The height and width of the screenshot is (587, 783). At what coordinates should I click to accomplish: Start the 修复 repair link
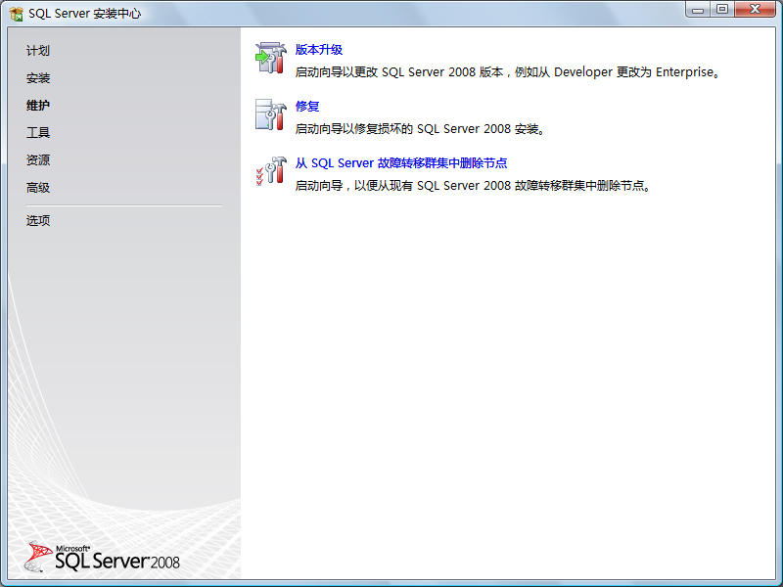click(307, 107)
